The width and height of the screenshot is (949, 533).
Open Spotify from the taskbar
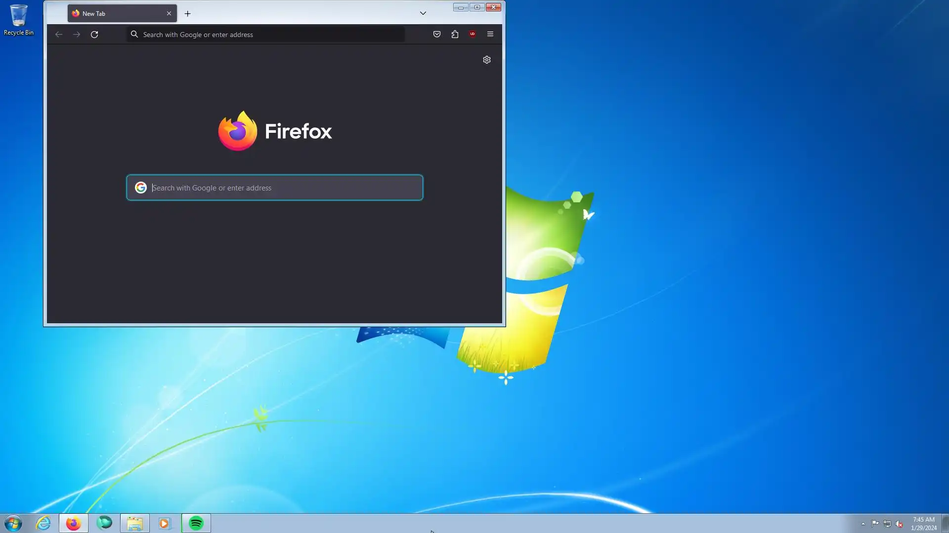click(196, 523)
